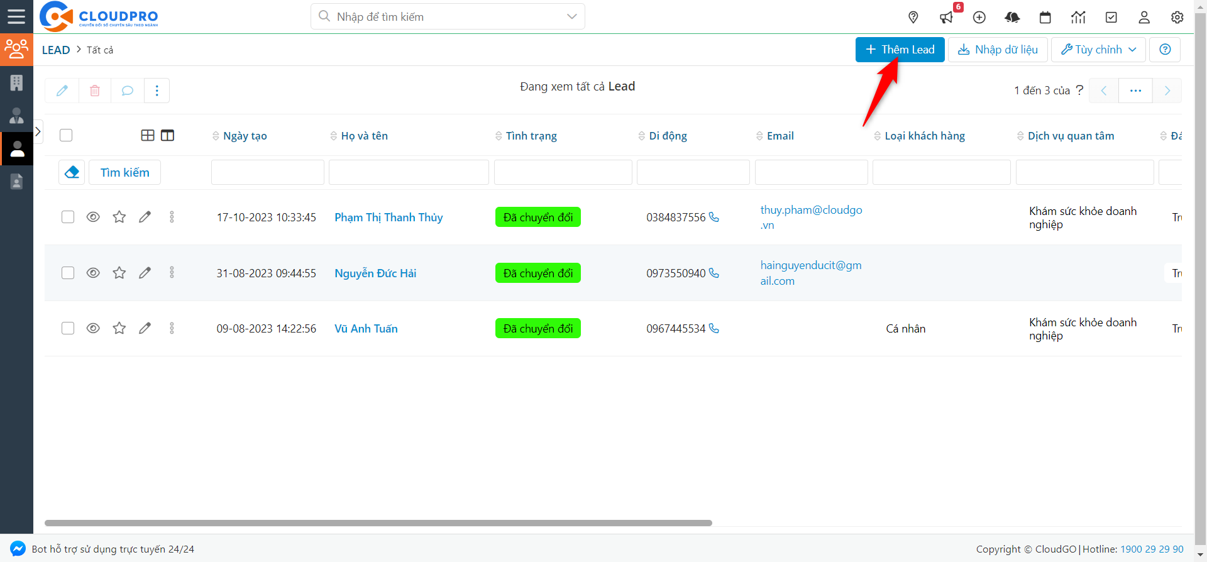Viewport: 1207px width, 562px height.
Task: Toggle star on Nguyễn Đức Hải row
Action: pos(119,273)
